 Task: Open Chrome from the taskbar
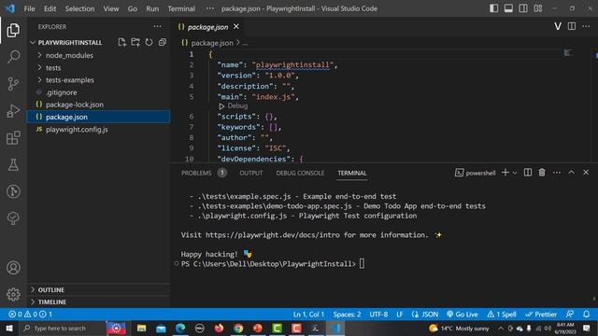pos(238,328)
